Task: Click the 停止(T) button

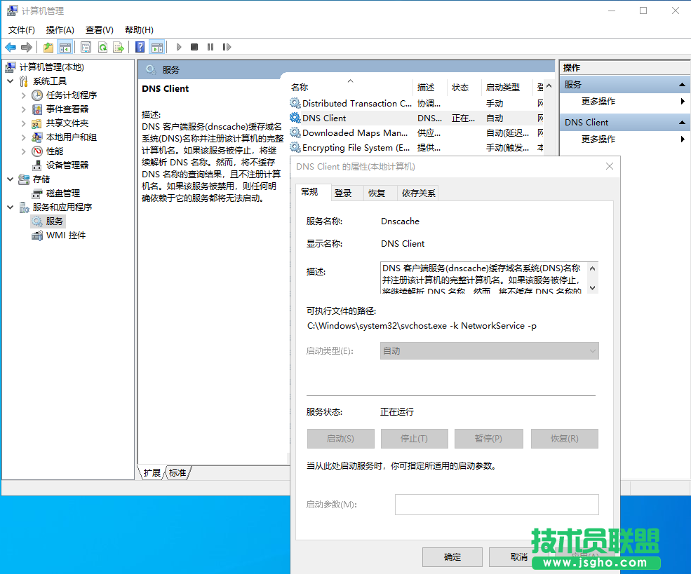Action: [414, 439]
